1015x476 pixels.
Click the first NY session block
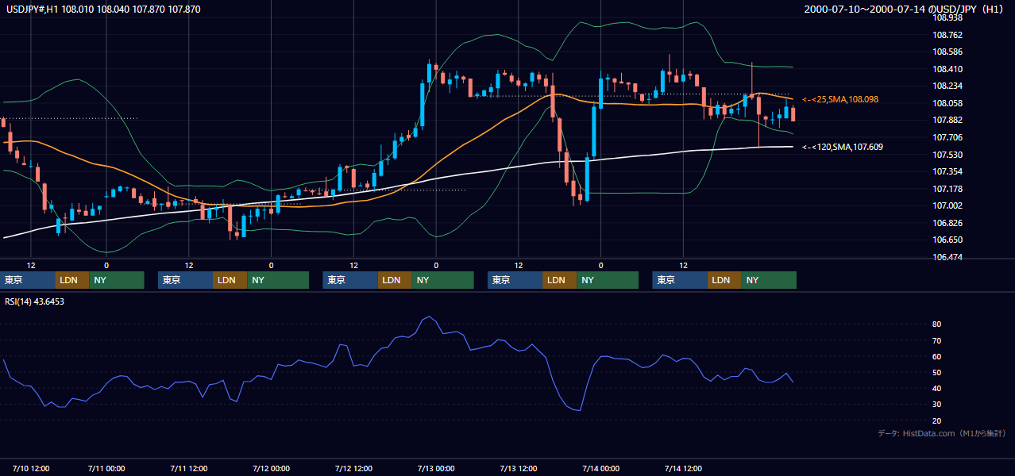pos(117,280)
